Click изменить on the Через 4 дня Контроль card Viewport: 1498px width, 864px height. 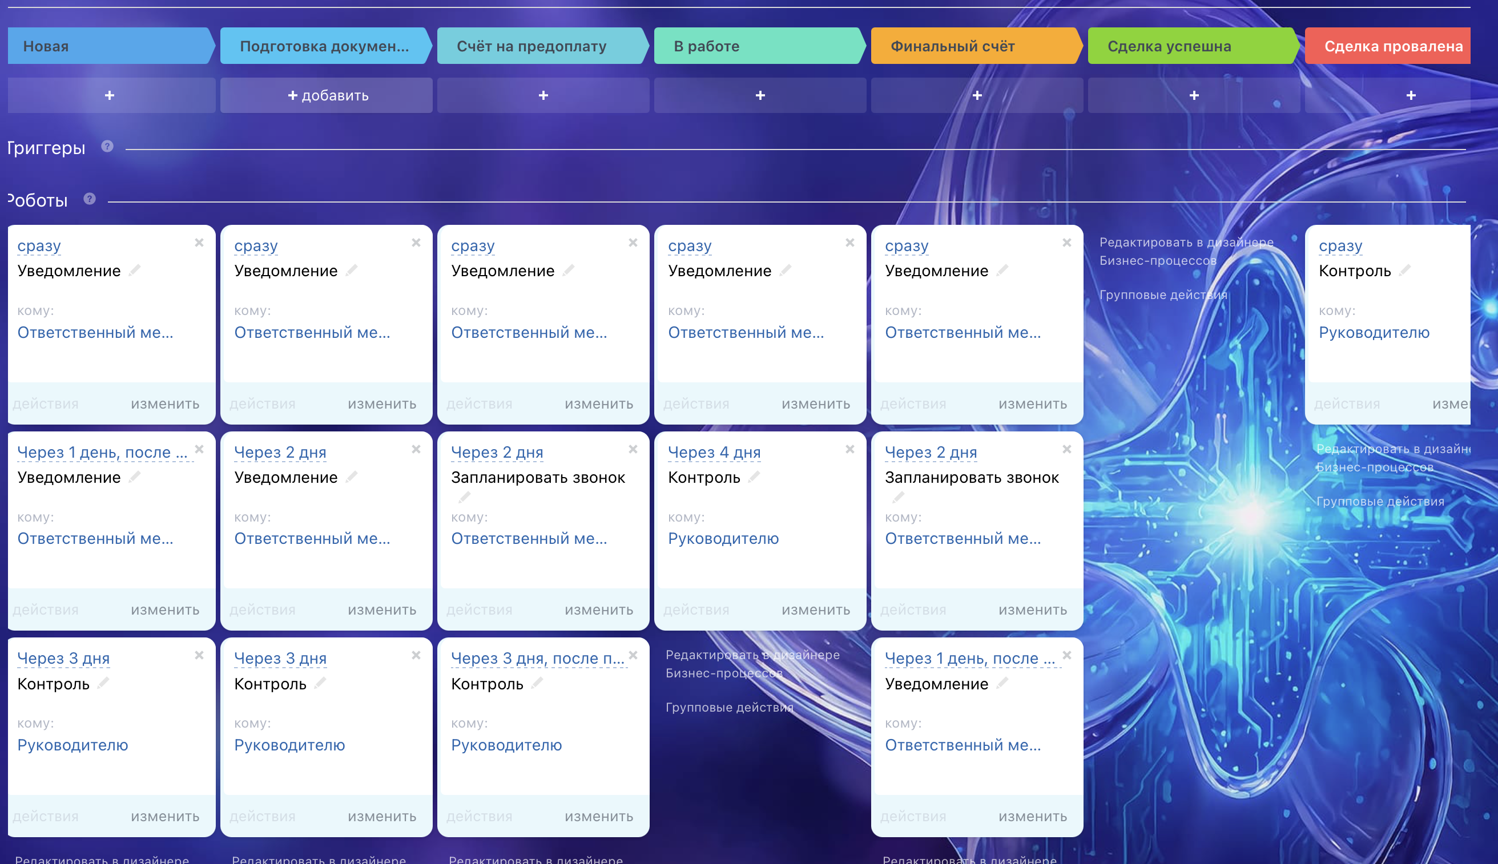coord(815,610)
